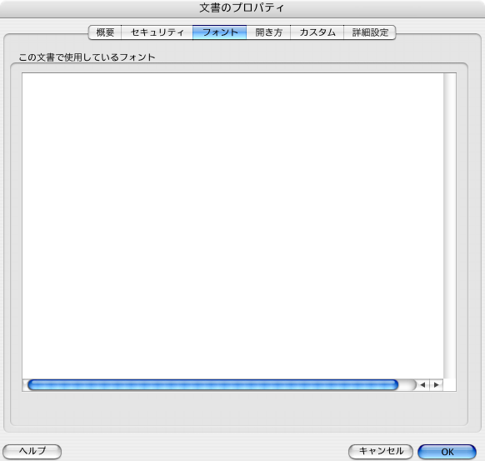The width and height of the screenshot is (485, 461).
Task: Click inside the empty font list area
Action: [232, 226]
